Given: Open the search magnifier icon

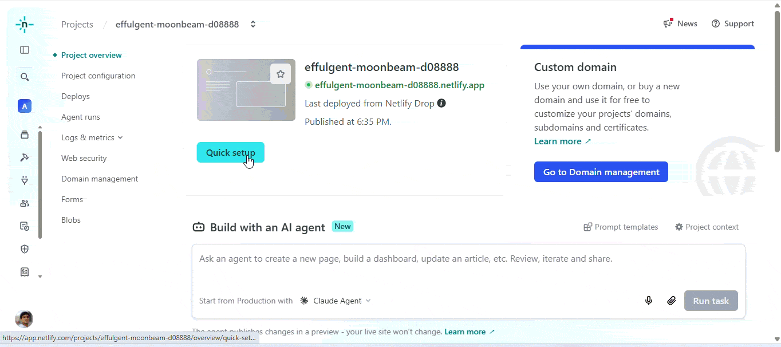Looking at the screenshot, I should [x=25, y=77].
